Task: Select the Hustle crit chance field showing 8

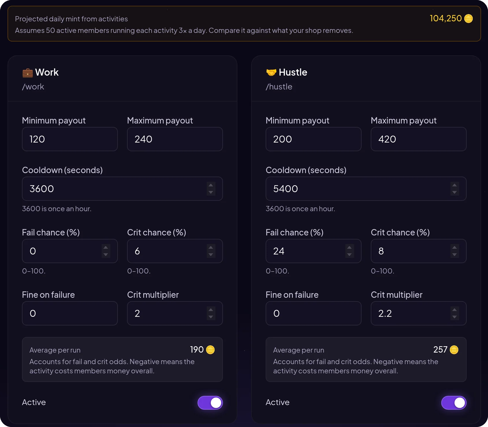Action: [419, 251]
